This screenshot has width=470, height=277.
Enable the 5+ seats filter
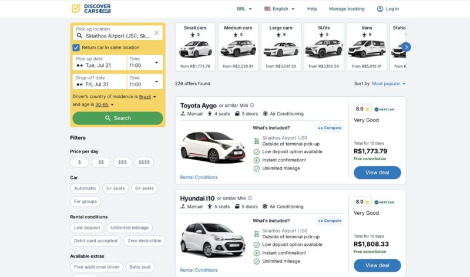[x=115, y=188]
